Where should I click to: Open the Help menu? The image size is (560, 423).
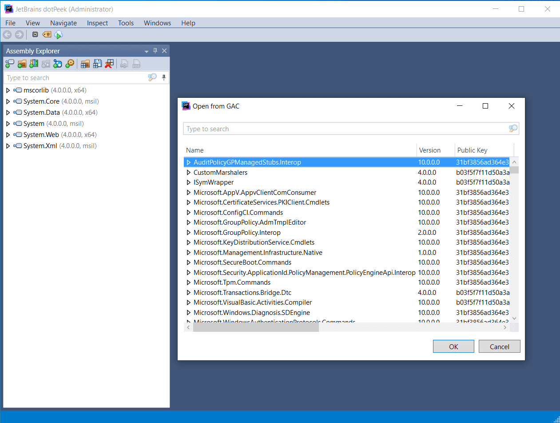(188, 23)
